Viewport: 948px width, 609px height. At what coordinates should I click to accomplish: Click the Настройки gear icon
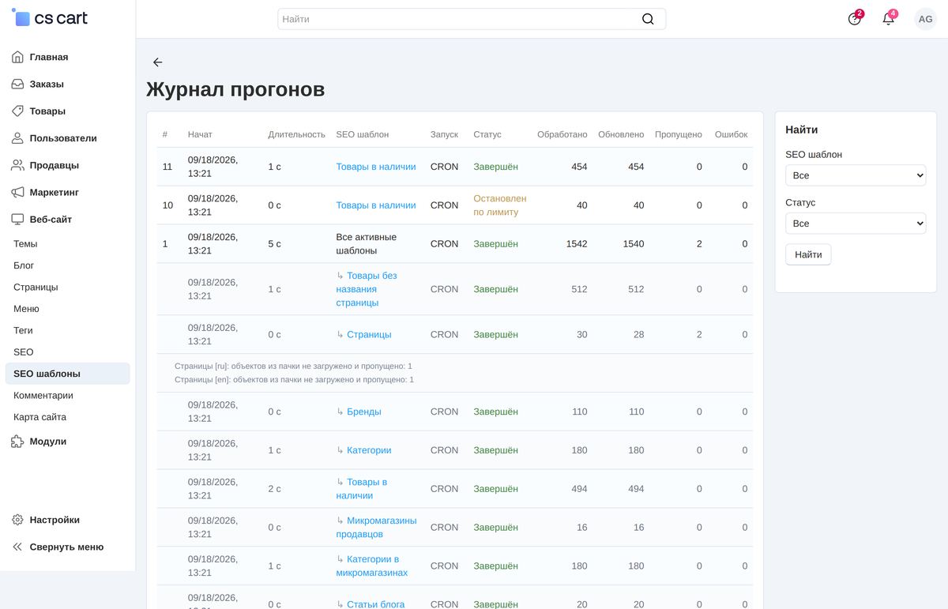[17, 520]
